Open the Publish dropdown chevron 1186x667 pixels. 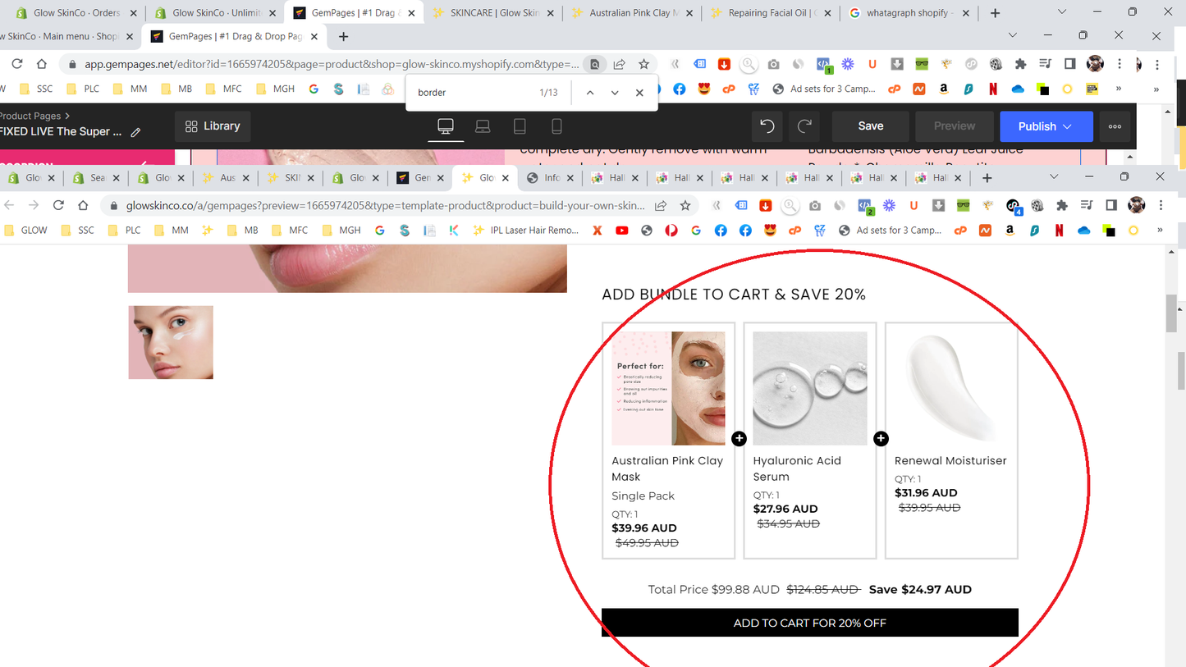point(1067,126)
